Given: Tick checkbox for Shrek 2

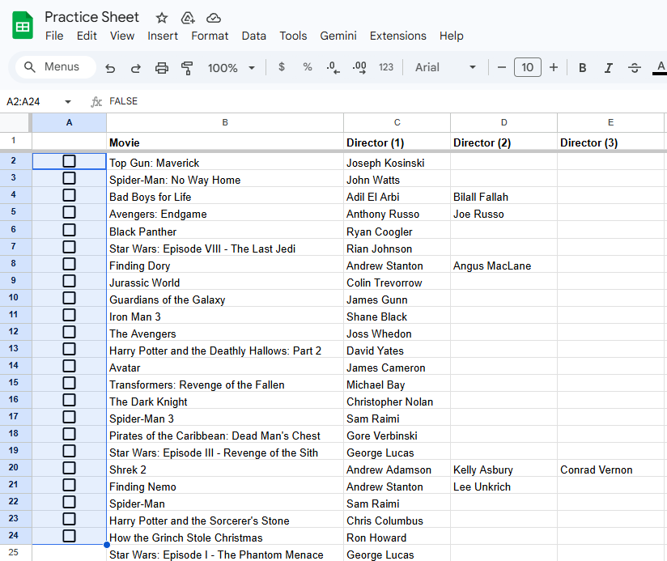Looking at the screenshot, I should click(x=69, y=468).
